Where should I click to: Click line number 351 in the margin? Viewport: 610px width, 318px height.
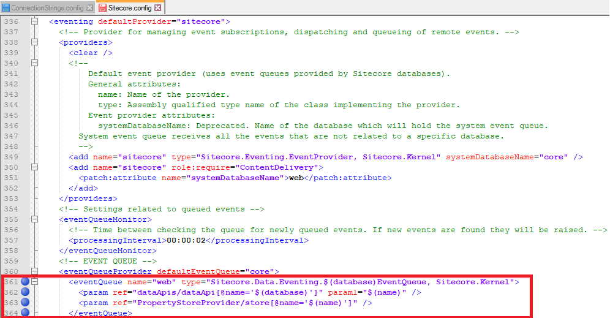(x=11, y=178)
